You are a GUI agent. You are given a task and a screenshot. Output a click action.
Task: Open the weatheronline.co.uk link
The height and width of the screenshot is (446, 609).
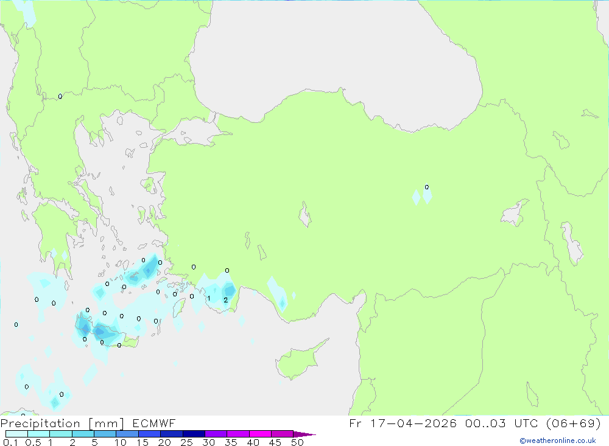click(558, 441)
